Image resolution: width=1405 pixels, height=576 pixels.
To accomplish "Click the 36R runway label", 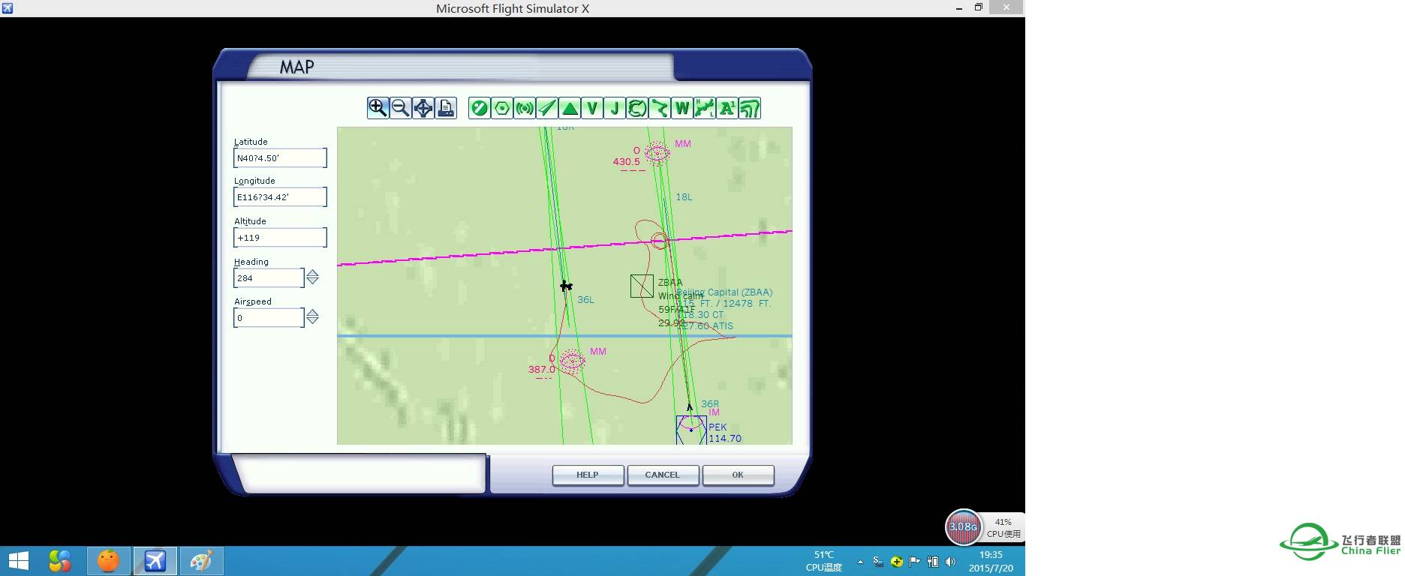I will (710, 403).
